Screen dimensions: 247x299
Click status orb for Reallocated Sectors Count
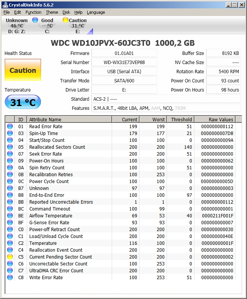click(10, 147)
